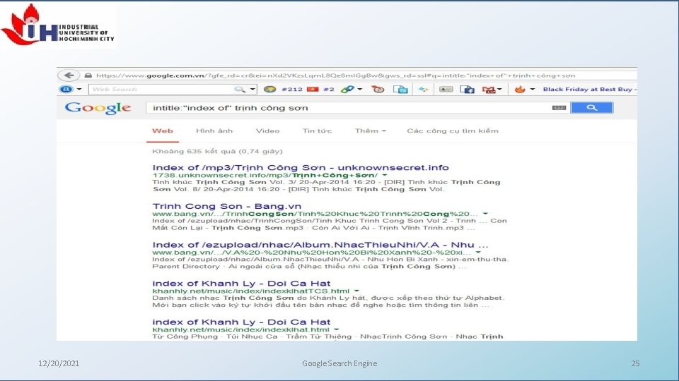The height and width of the screenshot is (381, 679).
Task: Expand arrow beside indexkihatTCS.html URL
Action: (x=356, y=291)
